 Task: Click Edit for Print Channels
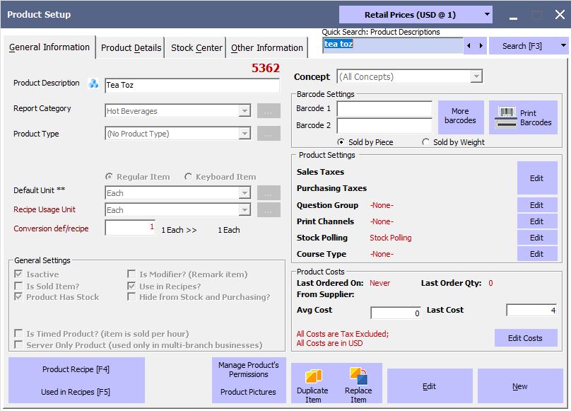coord(537,221)
